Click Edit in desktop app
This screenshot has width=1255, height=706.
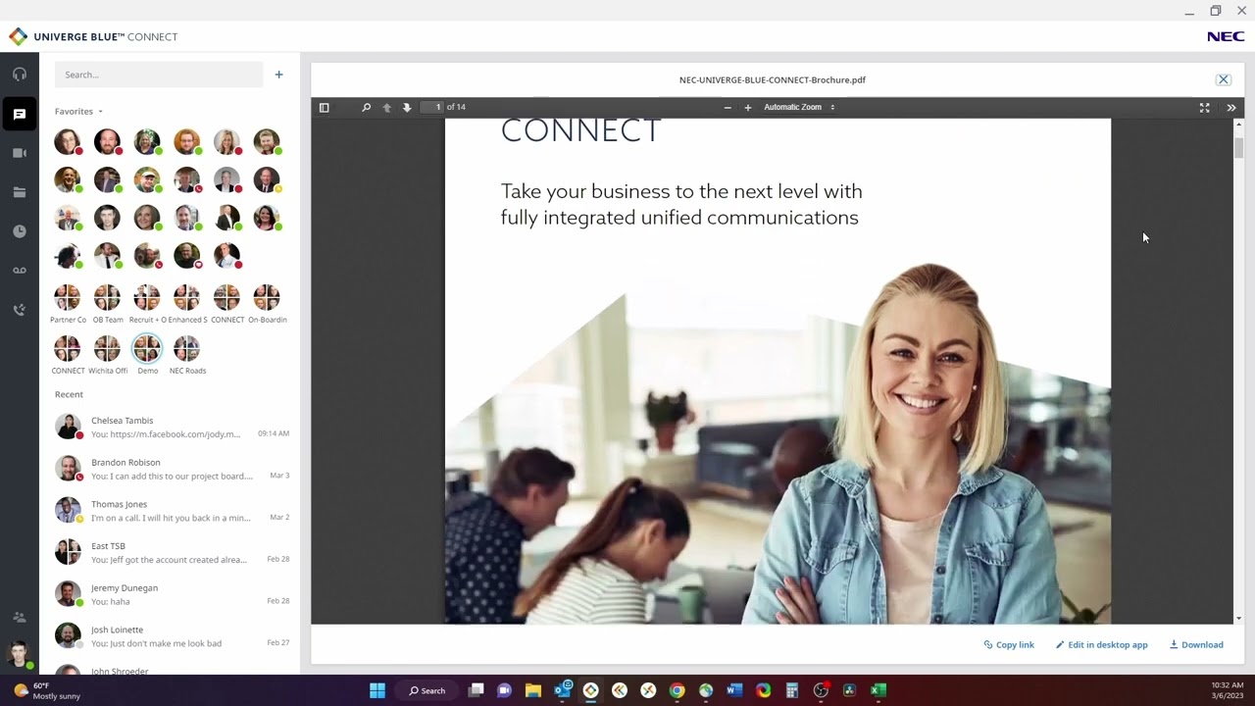click(1101, 645)
